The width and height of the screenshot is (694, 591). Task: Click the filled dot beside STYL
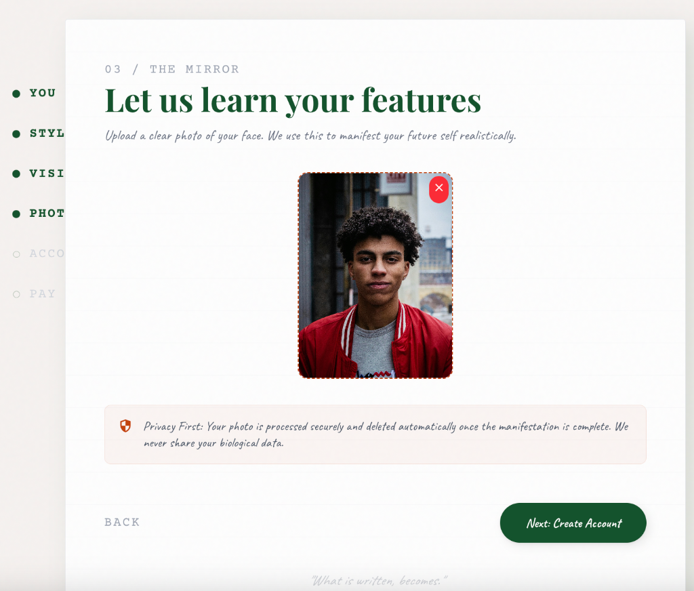tap(16, 134)
